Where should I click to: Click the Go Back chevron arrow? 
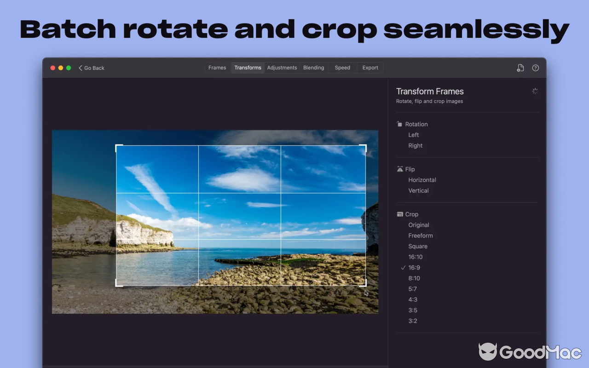[x=81, y=68]
